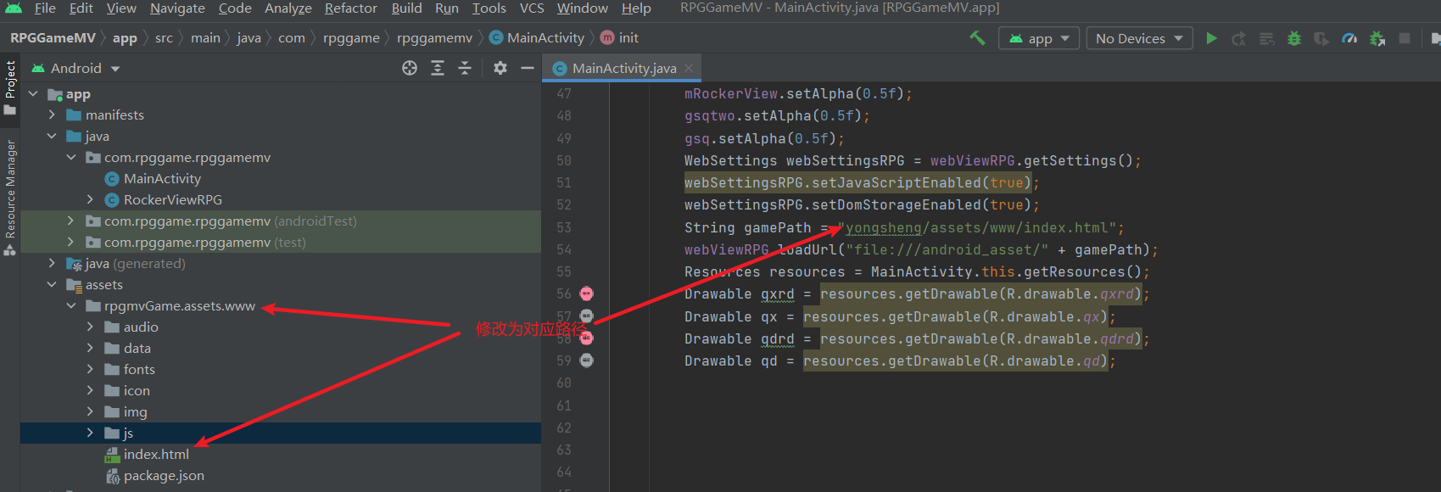This screenshot has height=492, width=1441.
Task: Expand the manifests folder
Action: 52,115
